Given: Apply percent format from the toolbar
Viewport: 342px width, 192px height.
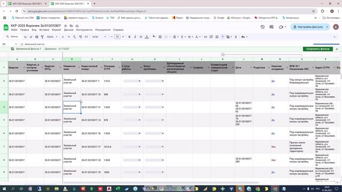Looking at the screenshot, I should tap(69, 37).
